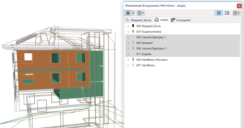Select 003 Γραφείο text

[144, 43]
